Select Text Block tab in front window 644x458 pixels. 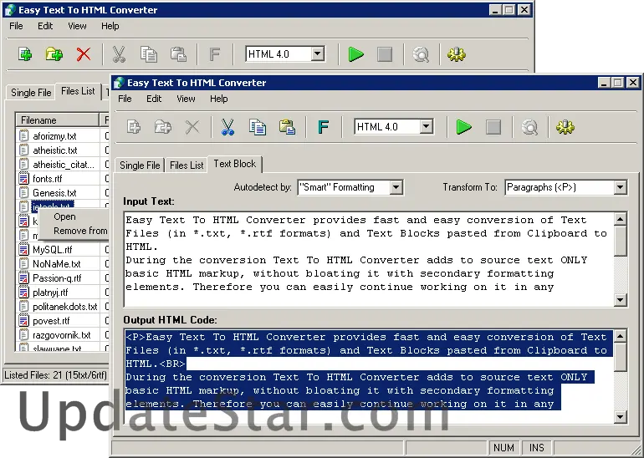(235, 164)
